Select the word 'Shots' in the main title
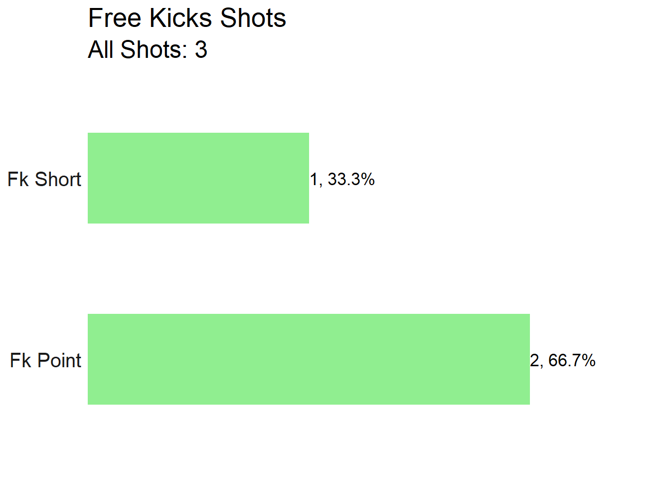Screen dimensions: 670x479 pos(253,18)
